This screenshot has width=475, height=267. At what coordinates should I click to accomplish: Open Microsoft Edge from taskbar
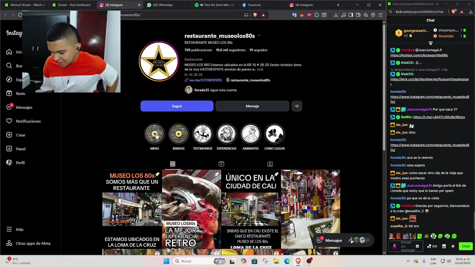287,261
